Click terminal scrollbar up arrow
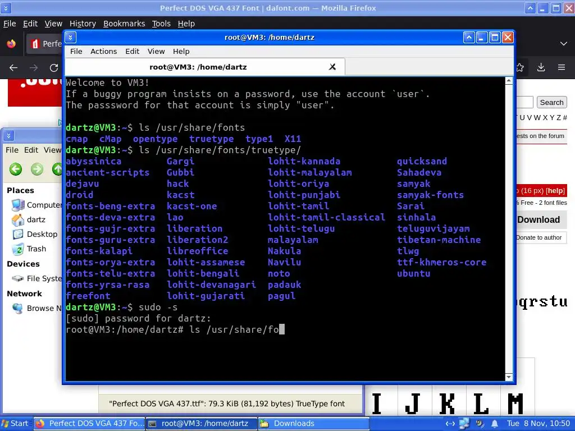Screen dimensions: 575x431 [509, 81]
